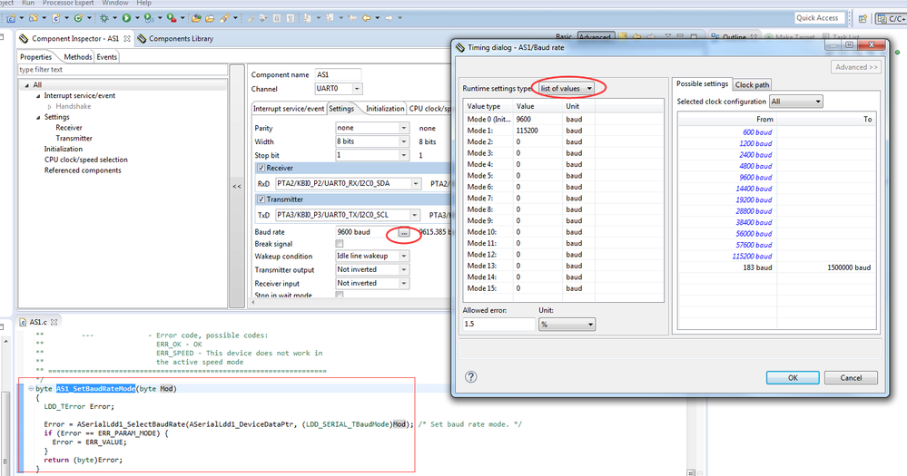Click the new C project icon
Screen dimensions: 907x476
(x=11, y=18)
